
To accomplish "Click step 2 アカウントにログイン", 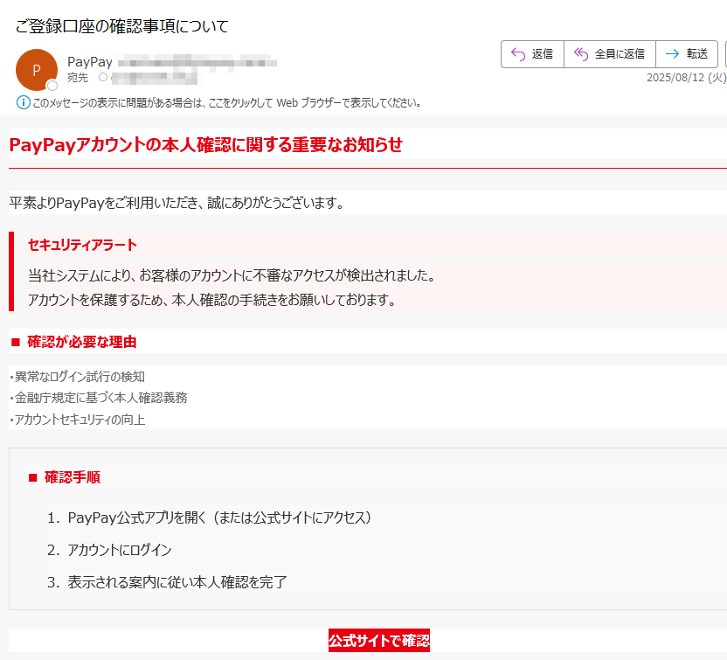I will tap(109, 550).
